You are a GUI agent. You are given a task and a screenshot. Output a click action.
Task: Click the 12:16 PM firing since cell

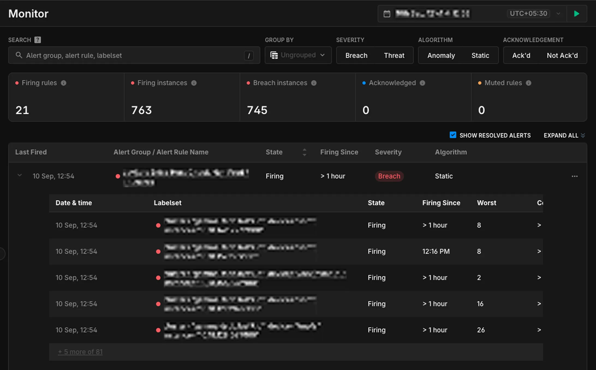[x=436, y=251]
